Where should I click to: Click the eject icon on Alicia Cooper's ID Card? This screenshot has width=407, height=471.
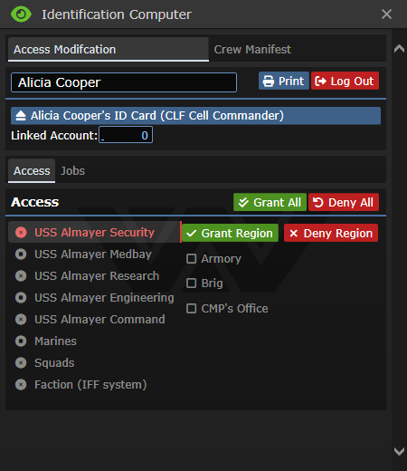coord(21,116)
